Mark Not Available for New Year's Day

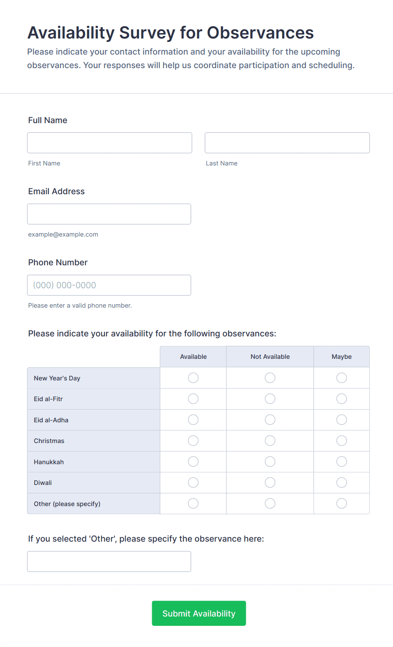pyautogui.click(x=270, y=378)
